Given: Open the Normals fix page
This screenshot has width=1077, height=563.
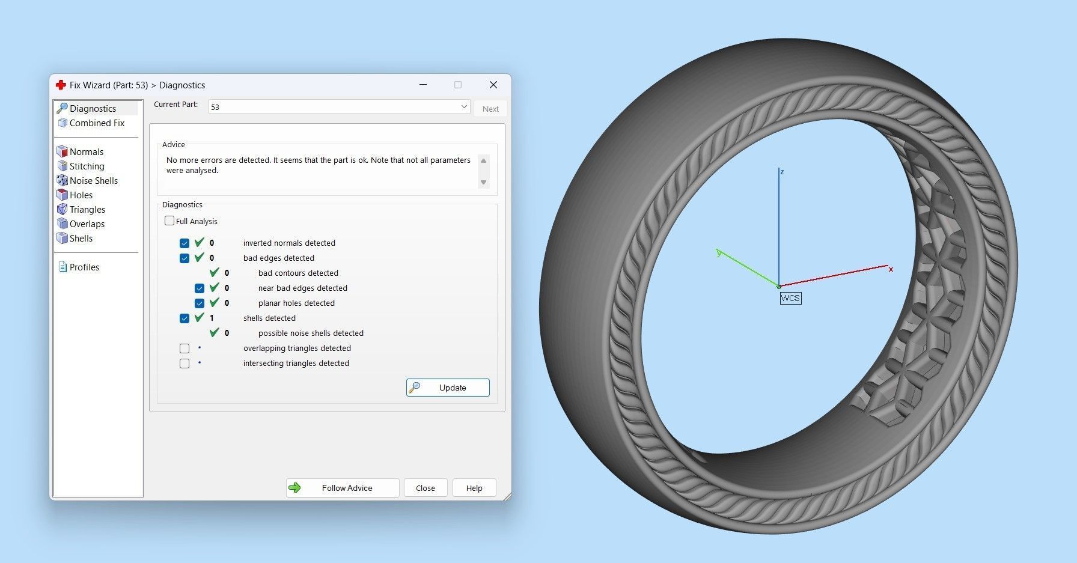Looking at the screenshot, I should click(87, 152).
